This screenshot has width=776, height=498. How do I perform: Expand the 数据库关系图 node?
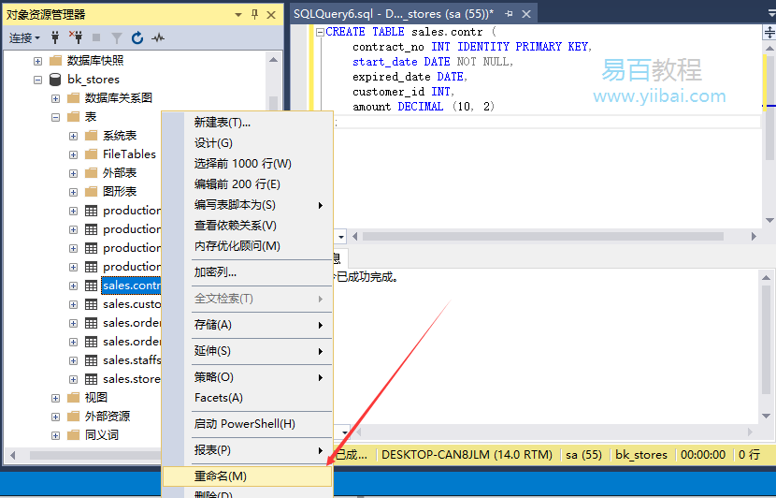coord(55,98)
